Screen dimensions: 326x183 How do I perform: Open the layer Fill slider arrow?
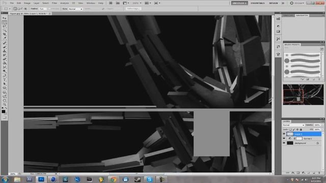click(322, 130)
